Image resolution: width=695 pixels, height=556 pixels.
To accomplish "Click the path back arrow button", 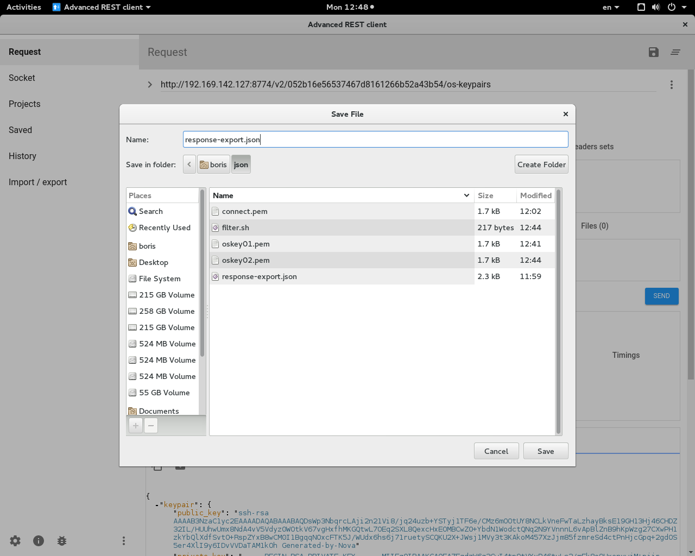I will tap(189, 165).
